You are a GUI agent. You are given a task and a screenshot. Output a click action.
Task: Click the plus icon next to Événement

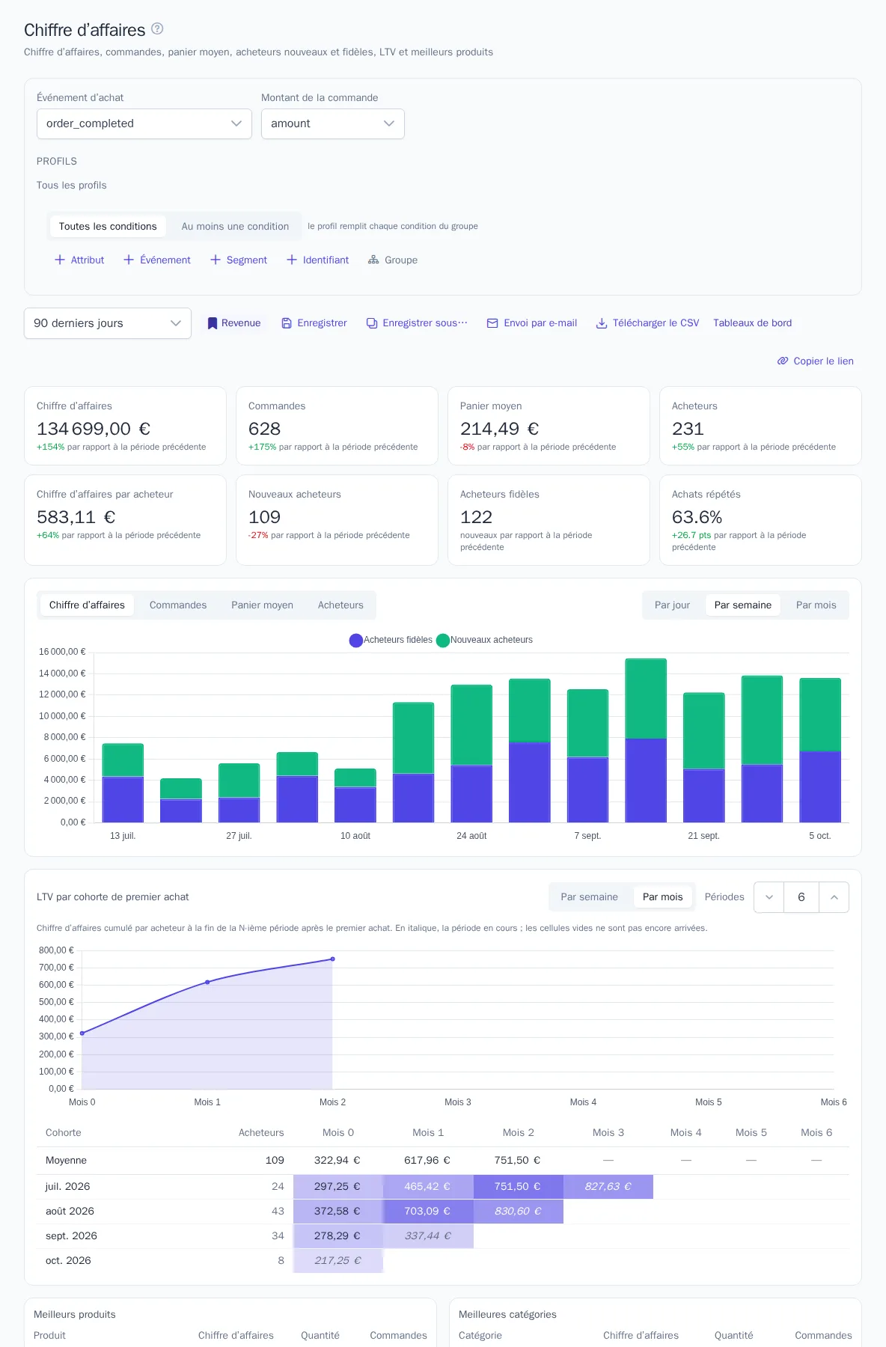(129, 260)
